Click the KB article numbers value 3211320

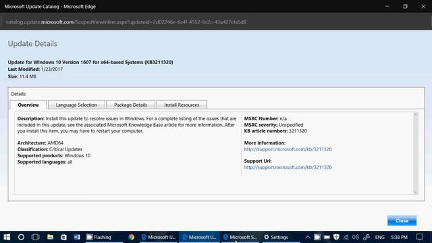(298, 131)
